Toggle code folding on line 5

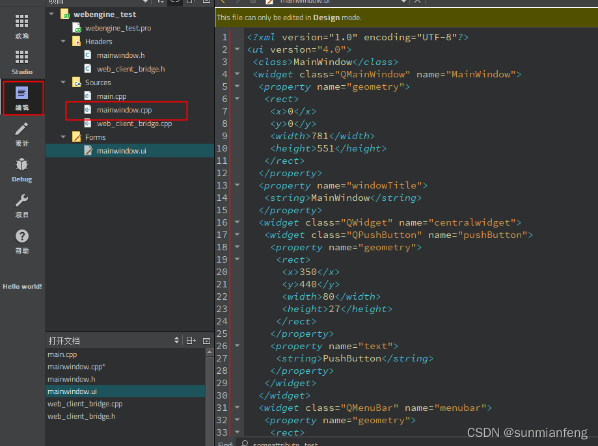point(236,86)
